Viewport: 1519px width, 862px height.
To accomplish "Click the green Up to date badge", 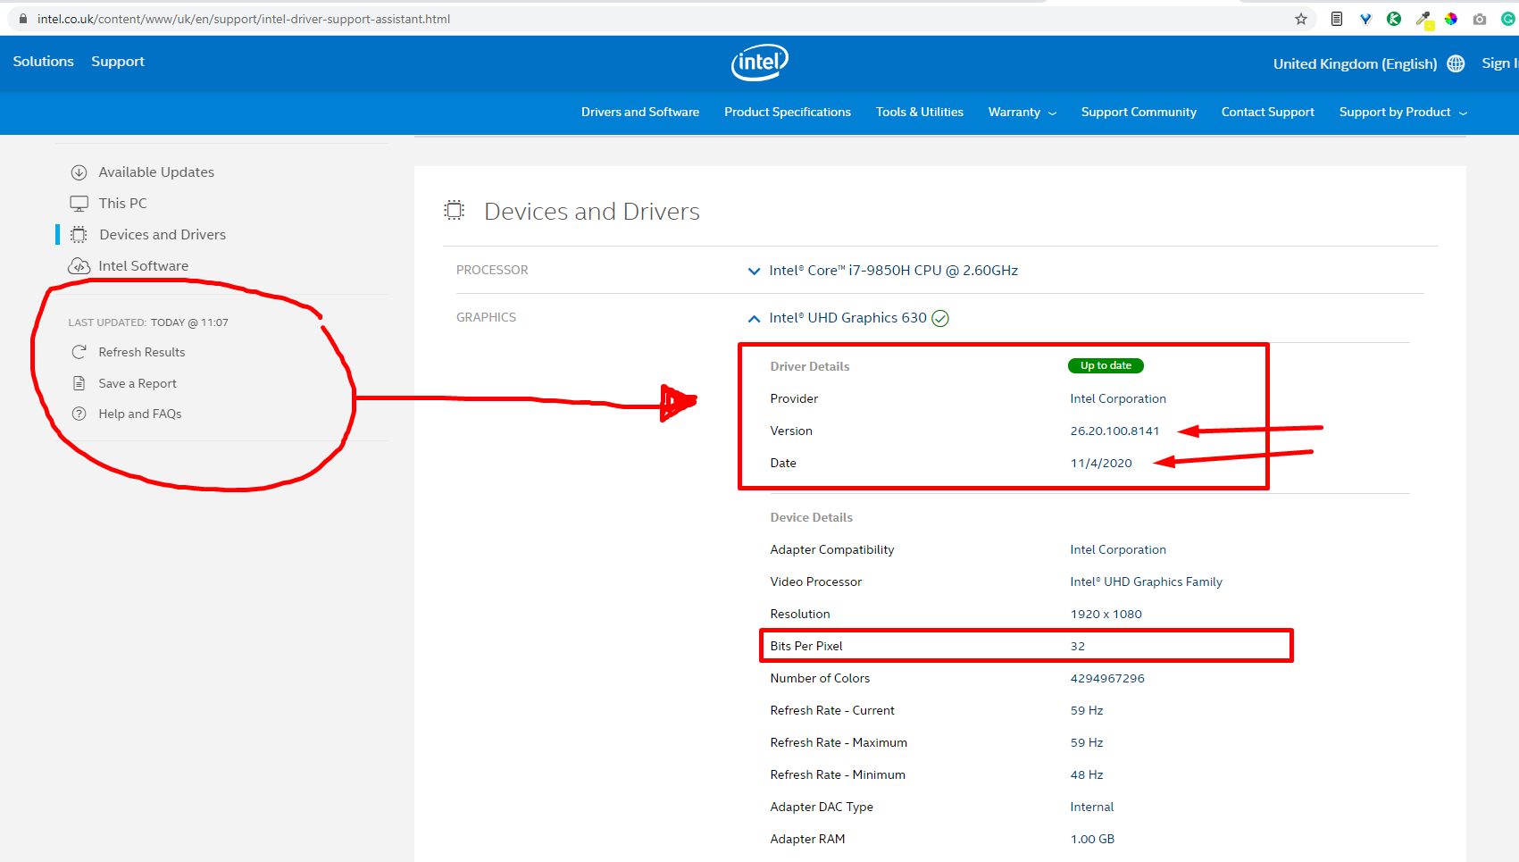I will pos(1106,365).
